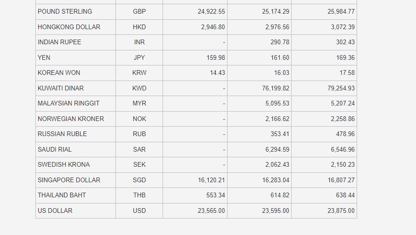Click the KUWAITI DINAR sell rate 79,254.93

click(x=341, y=88)
